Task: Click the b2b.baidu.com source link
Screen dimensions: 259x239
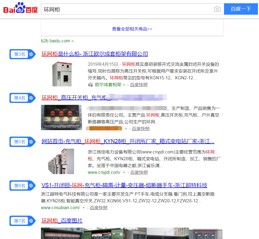Action: [56, 41]
